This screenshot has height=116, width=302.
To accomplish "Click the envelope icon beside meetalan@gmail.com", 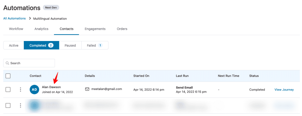I will pyautogui.click(x=87, y=89).
